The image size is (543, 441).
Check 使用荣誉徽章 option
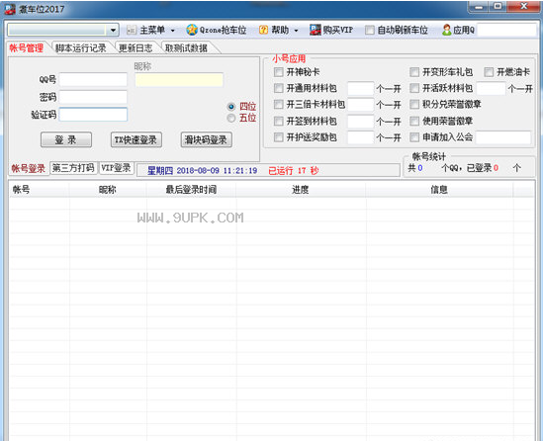point(414,121)
